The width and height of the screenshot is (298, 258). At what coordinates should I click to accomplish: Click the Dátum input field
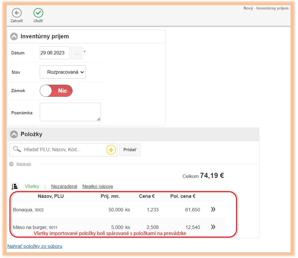click(x=54, y=53)
